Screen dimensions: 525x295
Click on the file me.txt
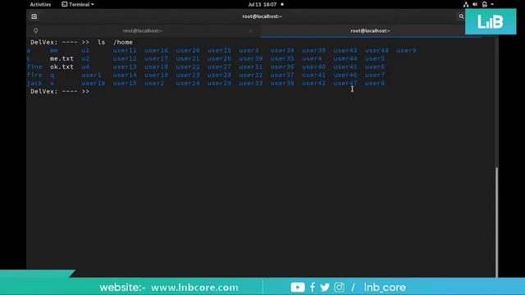coord(62,58)
